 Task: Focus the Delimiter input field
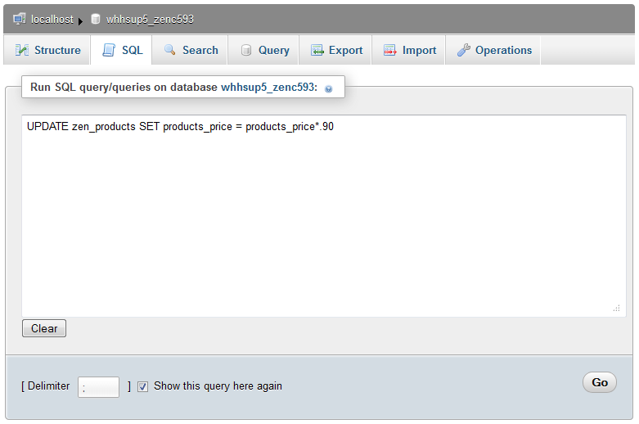click(x=98, y=387)
